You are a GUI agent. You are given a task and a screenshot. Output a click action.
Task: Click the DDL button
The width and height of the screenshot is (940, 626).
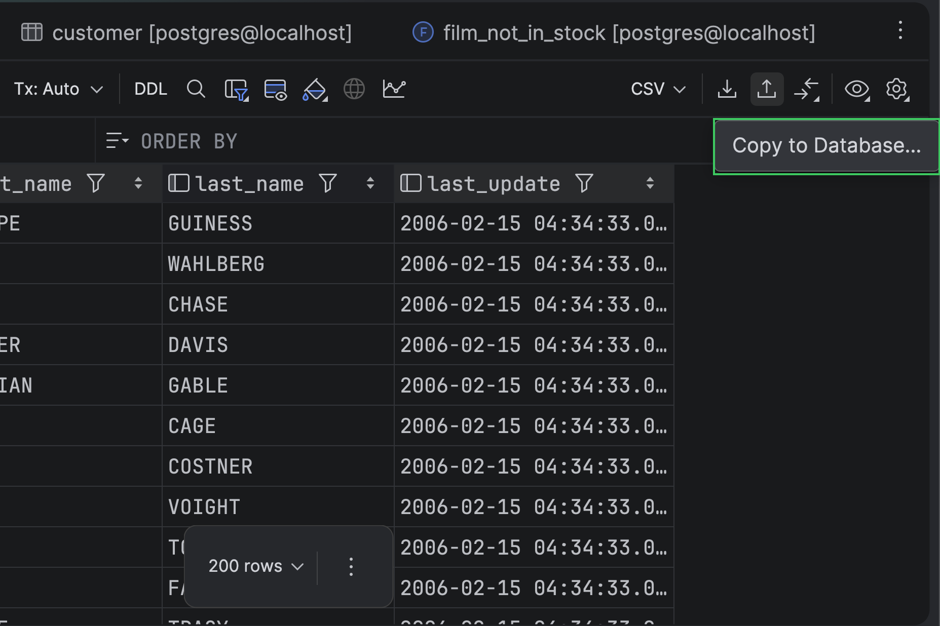click(151, 89)
